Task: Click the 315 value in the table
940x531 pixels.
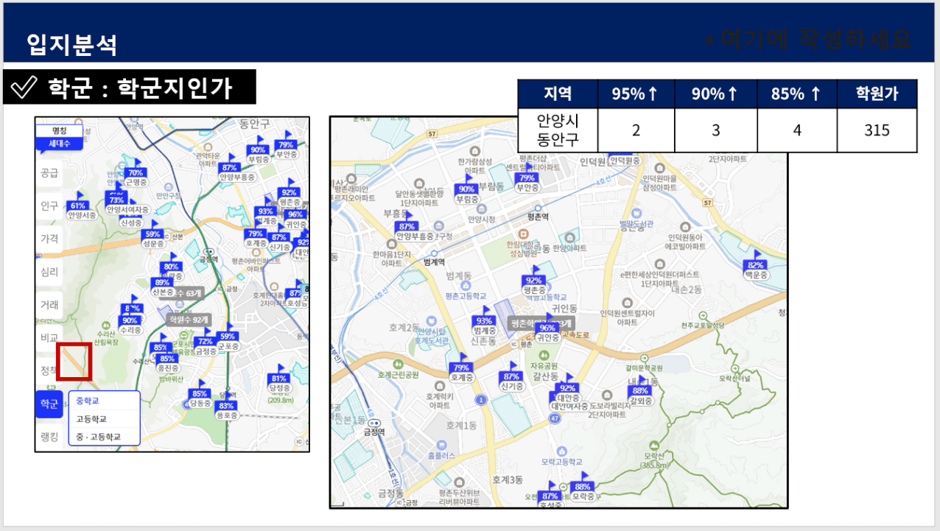Action: tap(877, 130)
